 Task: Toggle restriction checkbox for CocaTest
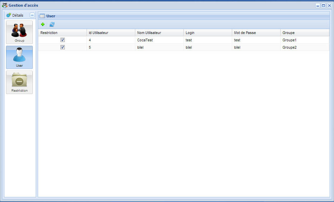(62, 40)
